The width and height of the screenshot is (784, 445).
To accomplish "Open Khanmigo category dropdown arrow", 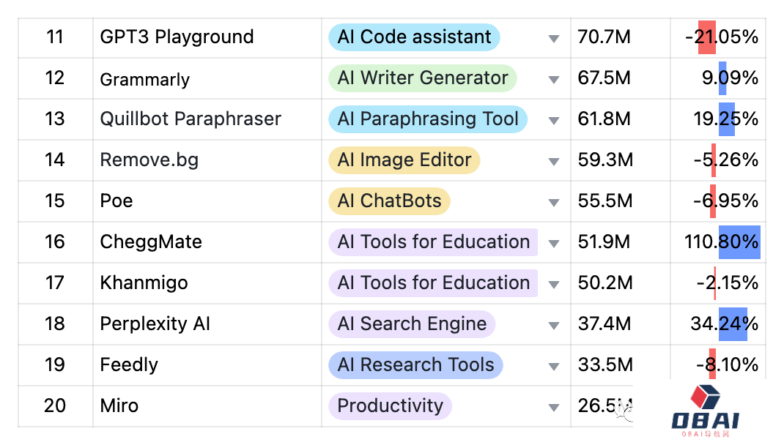I will (x=554, y=285).
